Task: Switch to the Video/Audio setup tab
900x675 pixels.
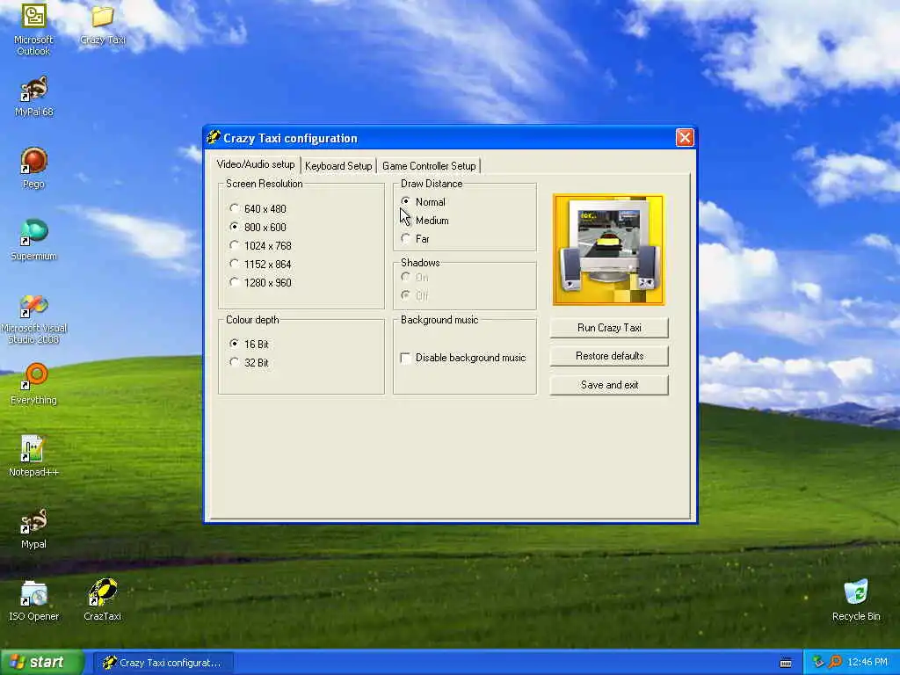Action: click(256, 164)
